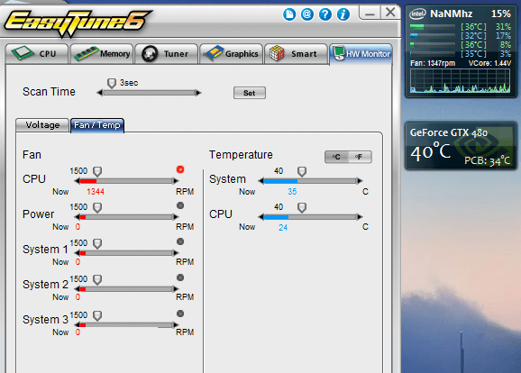Toggle the Power fan alert indicator
The height and width of the screenshot is (373, 521).
tap(180, 205)
